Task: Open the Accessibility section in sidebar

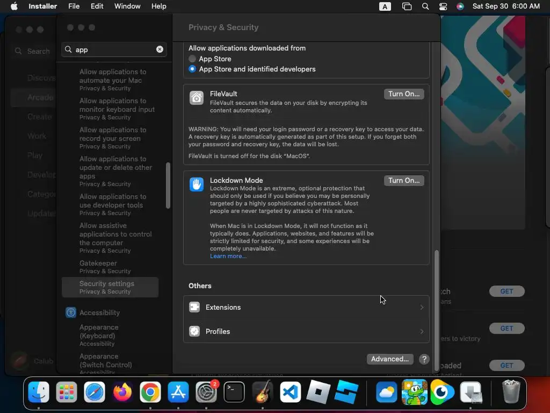Action: click(111, 312)
